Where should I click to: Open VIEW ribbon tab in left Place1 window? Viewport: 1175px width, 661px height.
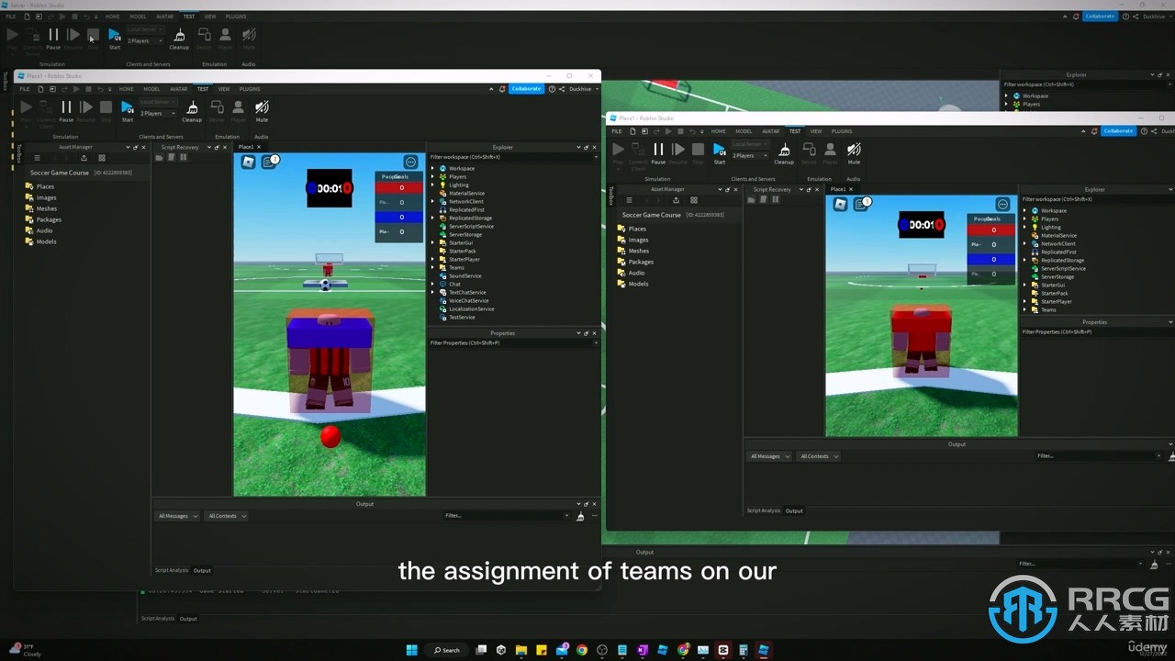pyautogui.click(x=224, y=89)
